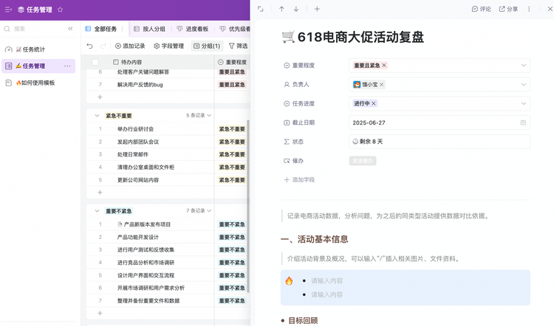Remove the 进行中 progress tag
This screenshot has width=554, height=326.
pyautogui.click(x=374, y=103)
